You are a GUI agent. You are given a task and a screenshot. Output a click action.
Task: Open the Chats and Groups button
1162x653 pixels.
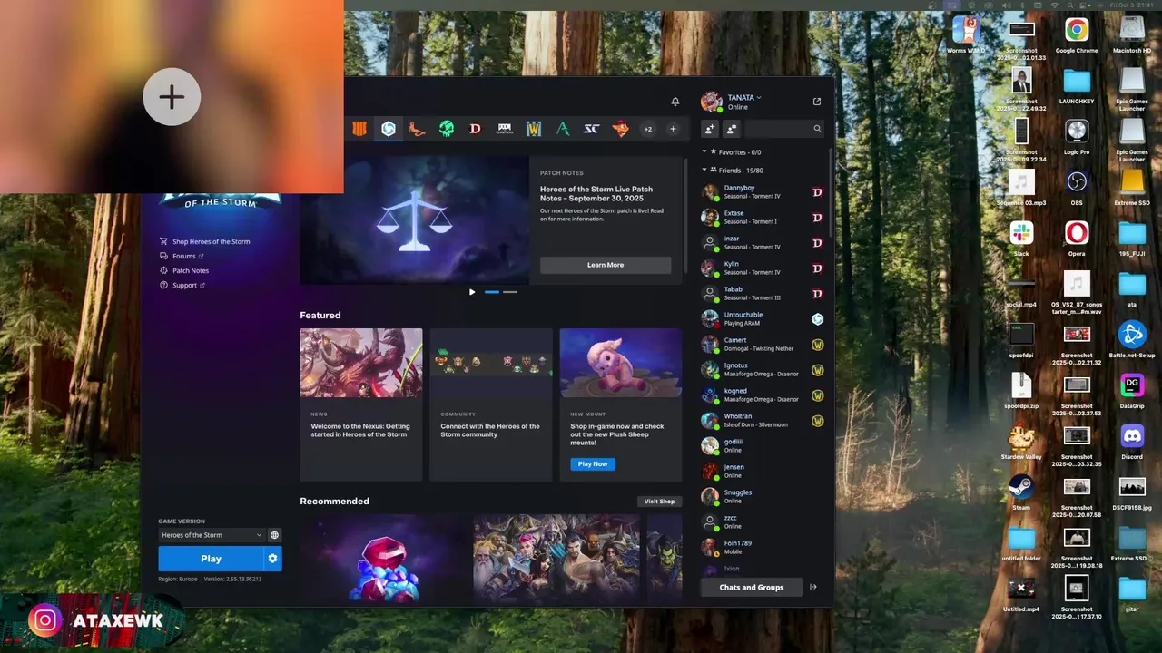pyautogui.click(x=751, y=587)
